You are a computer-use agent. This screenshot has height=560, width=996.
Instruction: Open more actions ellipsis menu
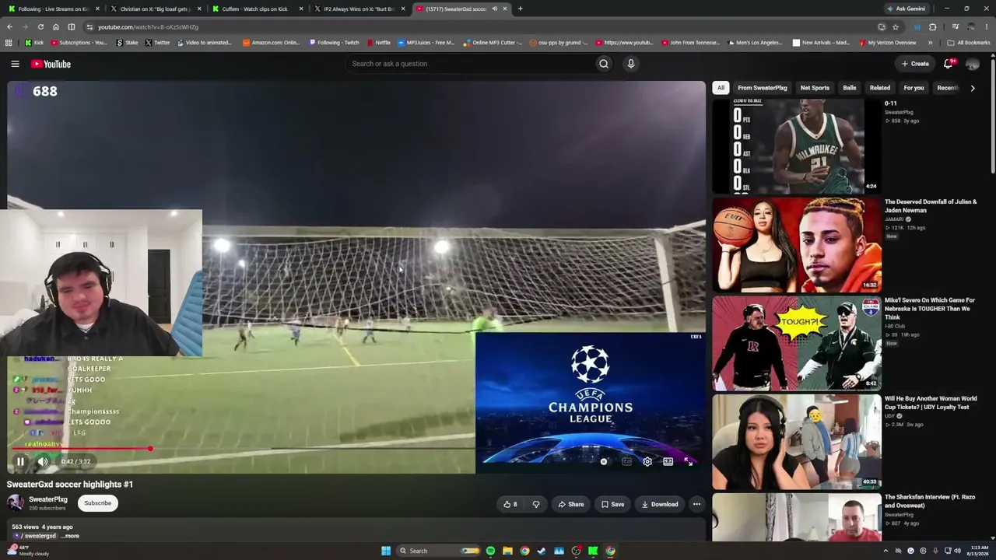[x=696, y=504]
